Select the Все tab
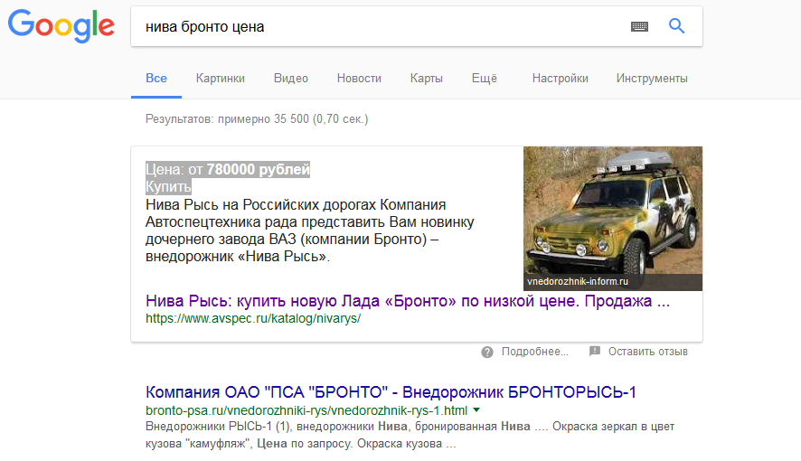The image size is (801, 461). tap(156, 78)
